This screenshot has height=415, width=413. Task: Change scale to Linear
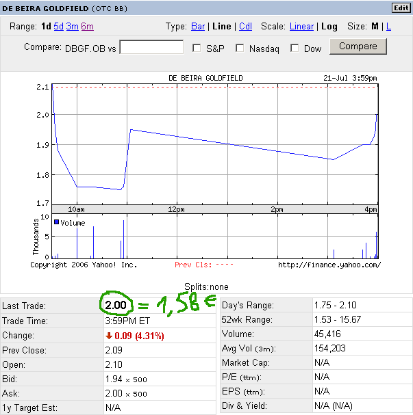point(301,27)
